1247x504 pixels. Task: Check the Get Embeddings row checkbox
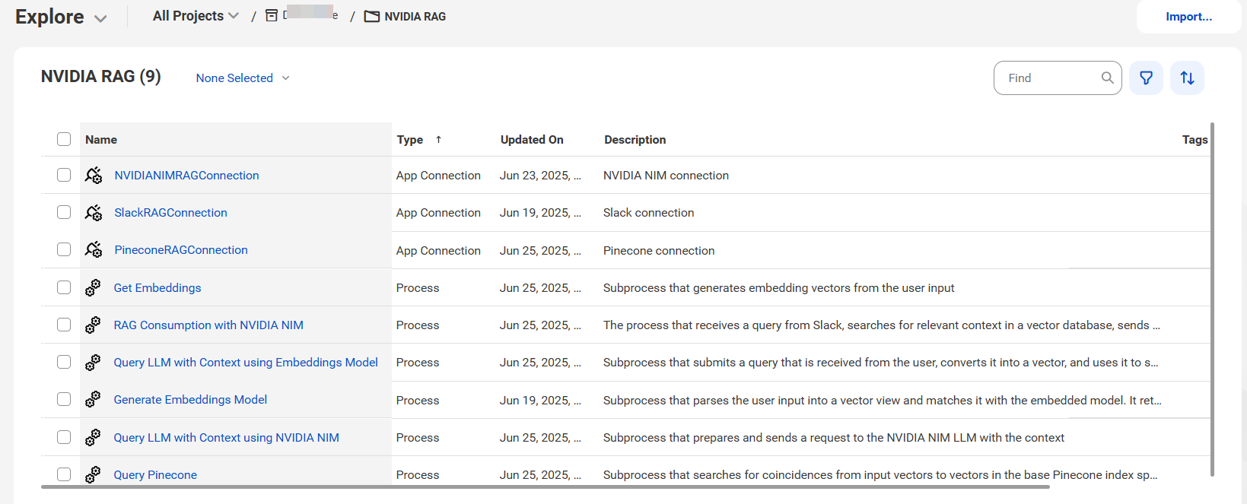pyautogui.click(x=64, y=287)
